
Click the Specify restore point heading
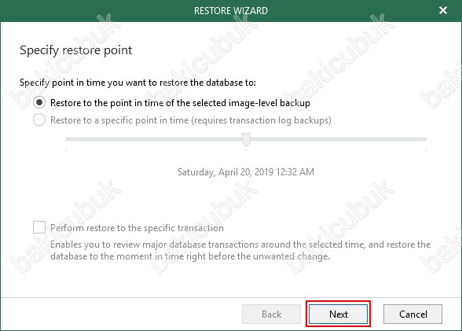point(75,50)
